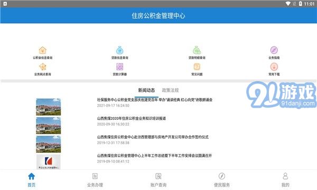Image resolution: width=317 pixels, height=190 pixels.
Task: Open 公积金信息查询 house icon
Action: 43,50
